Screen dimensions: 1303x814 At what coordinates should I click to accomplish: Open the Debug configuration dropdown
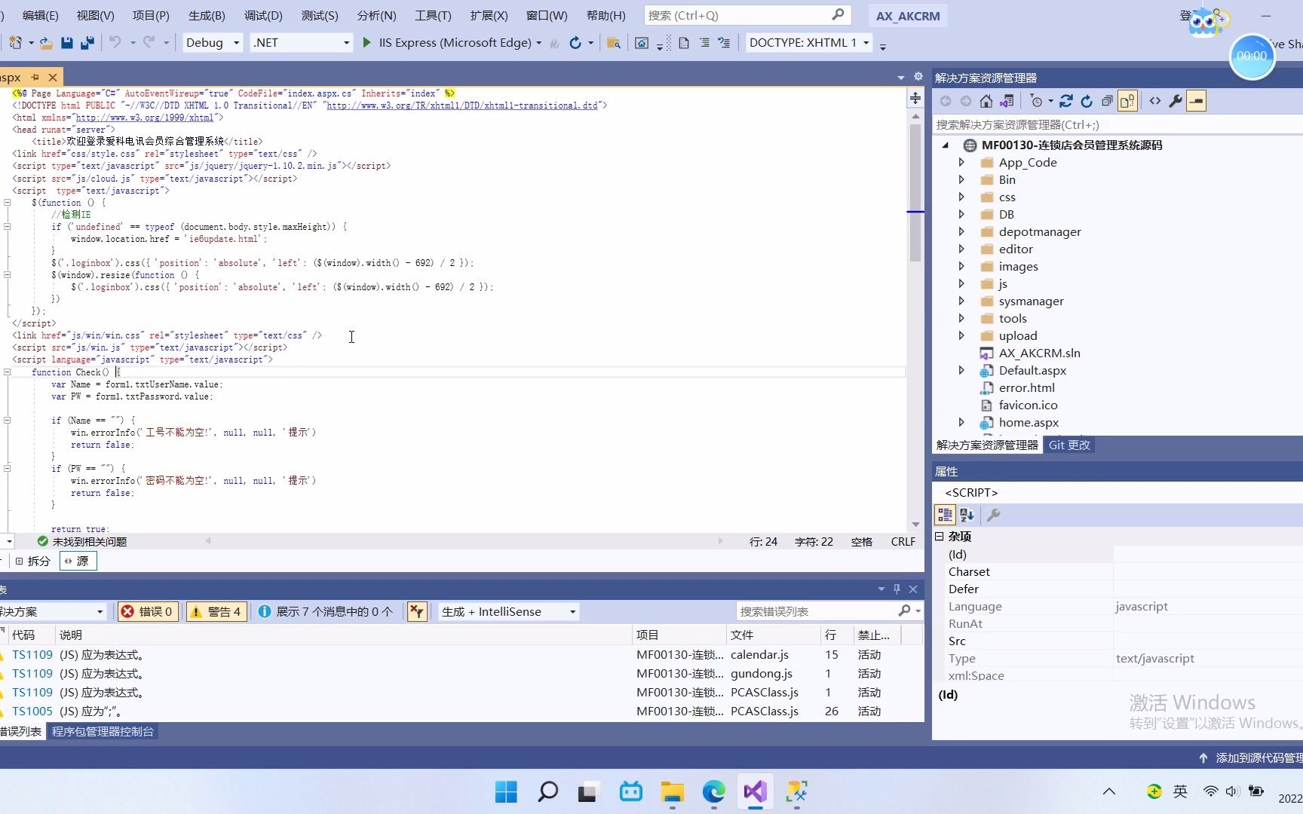tap(213, 43)
